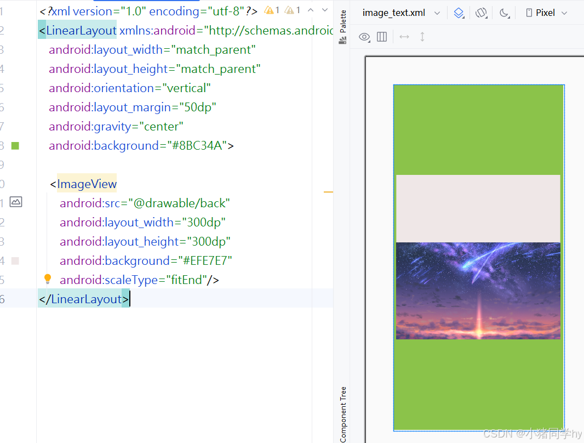Image resolution: width=584 pixels, height=443 pixels.
Task: Open the design surface layers selector
Action: pyautogui.click(x=459, y=13)
